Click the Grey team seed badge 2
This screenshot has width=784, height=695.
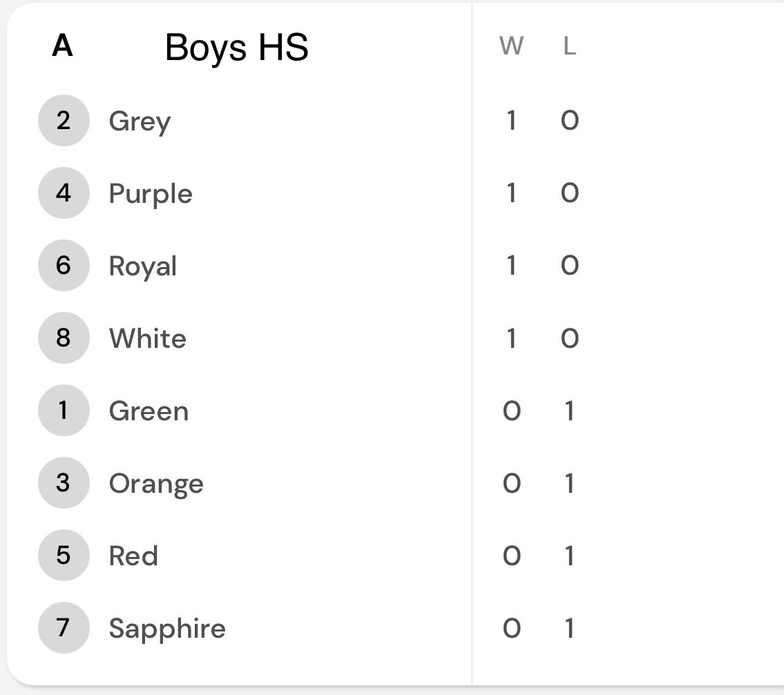coord(64,120)
